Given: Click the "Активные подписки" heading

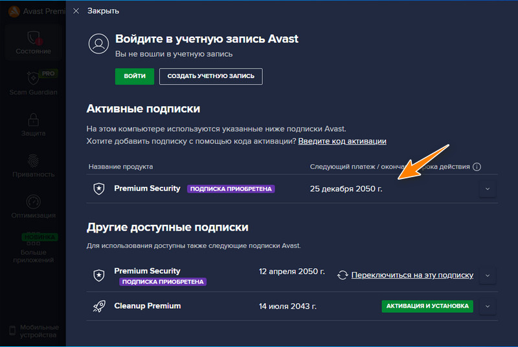Looking at the screenshot, I should pos(143,109).
